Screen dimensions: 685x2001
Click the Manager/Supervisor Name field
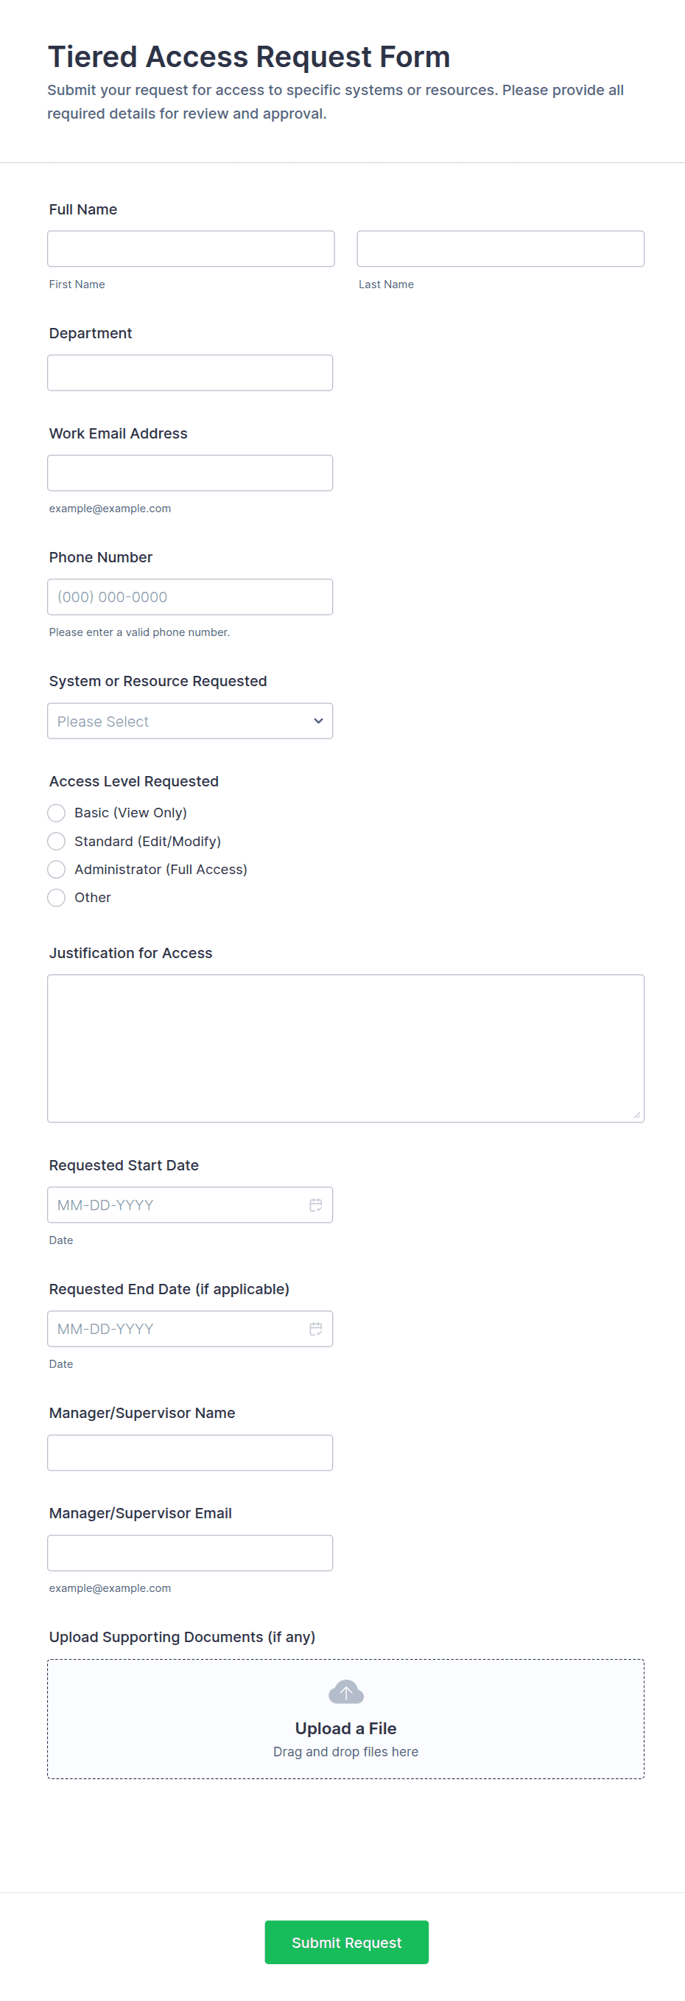(x=189, y=1452)
